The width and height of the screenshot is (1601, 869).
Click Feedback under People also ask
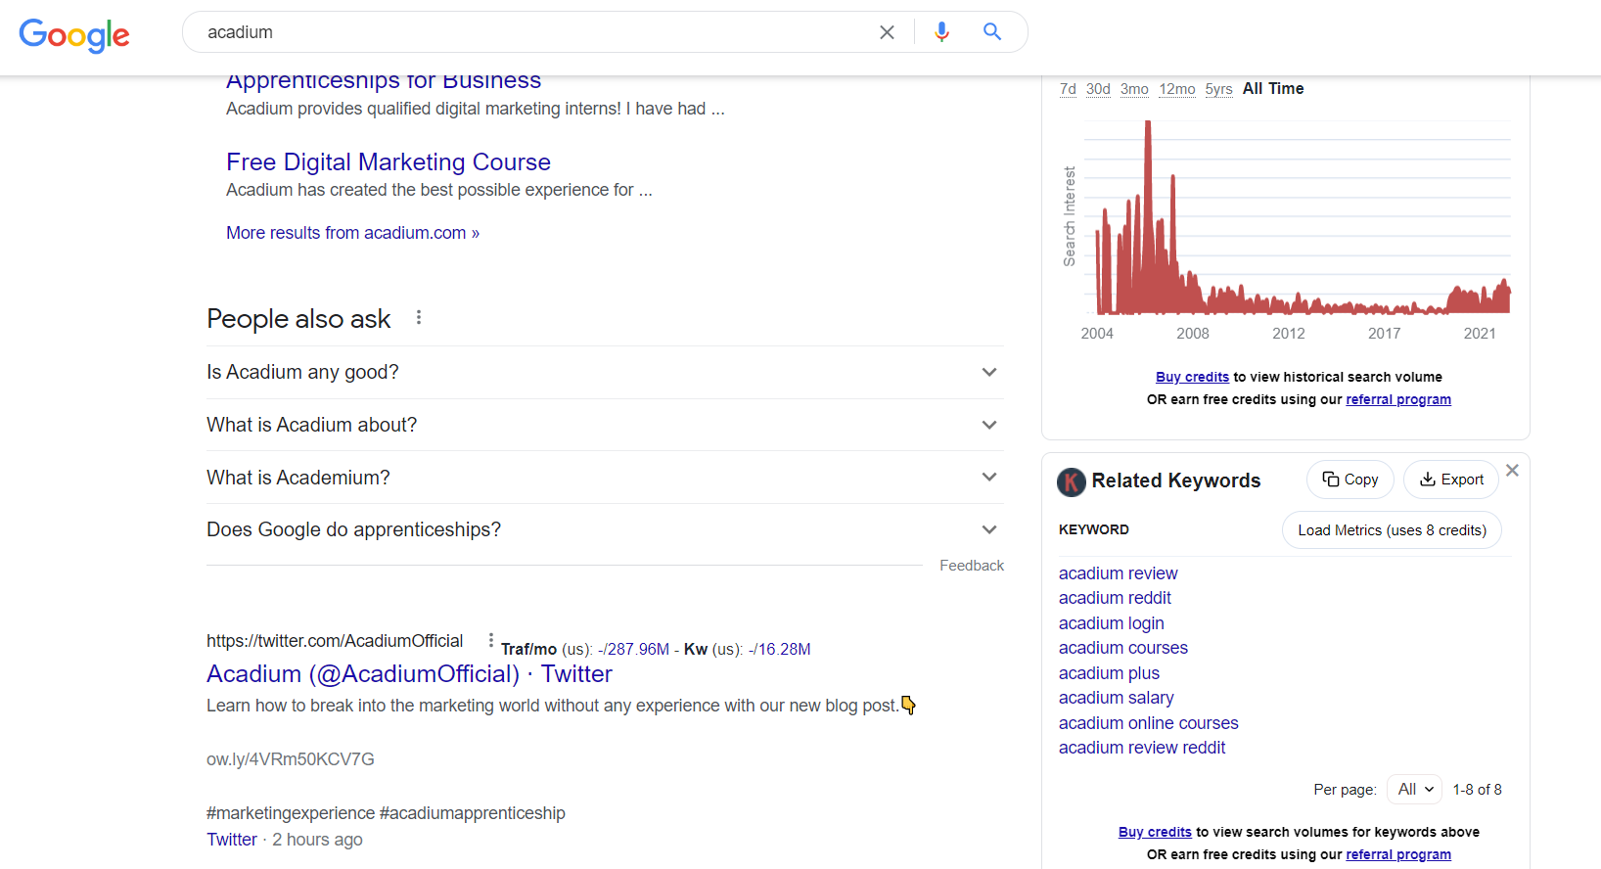972,566
